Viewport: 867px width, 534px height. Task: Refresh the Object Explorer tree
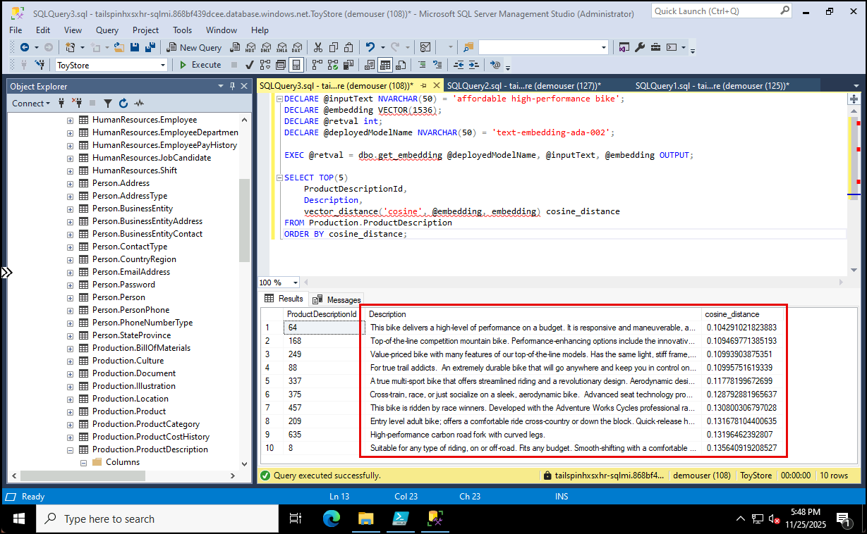pos(123,104)
